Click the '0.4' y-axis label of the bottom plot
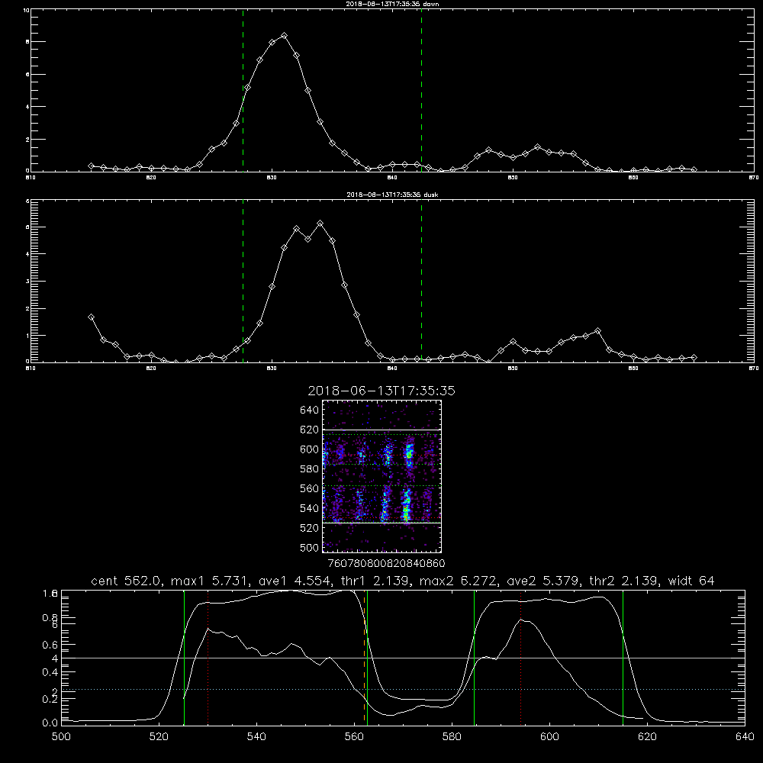The height and width of the screenshot is (763, 763). tap(50, 672)
